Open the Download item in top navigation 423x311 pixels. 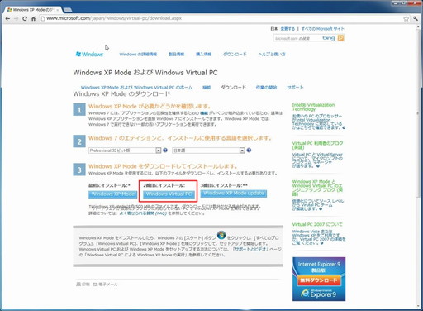235,55
